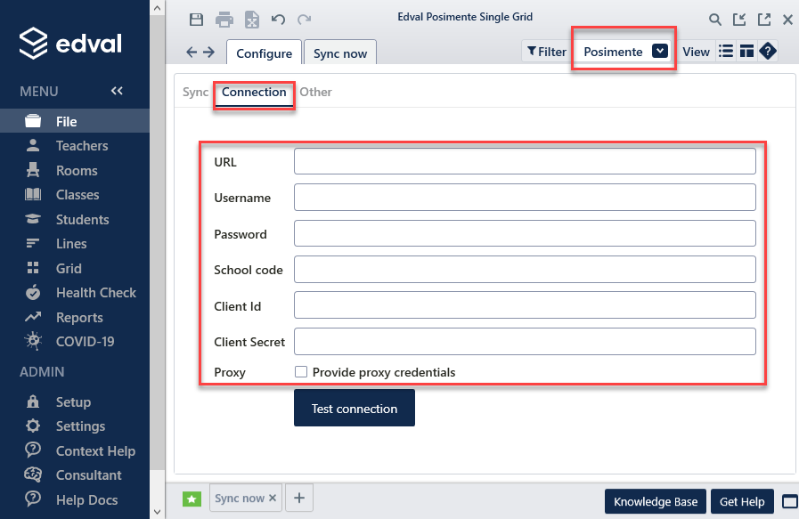This screenshot has width=799, height=519.
Task: Click the pop-out window icon
Action: click(764, 20)
